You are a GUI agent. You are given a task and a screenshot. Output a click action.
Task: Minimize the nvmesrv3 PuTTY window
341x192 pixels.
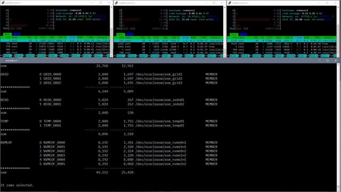pyautogui.click(x=319, y=3)
